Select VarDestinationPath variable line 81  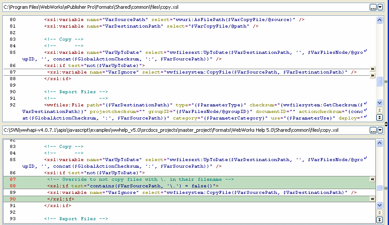click(x=151, y=26)
